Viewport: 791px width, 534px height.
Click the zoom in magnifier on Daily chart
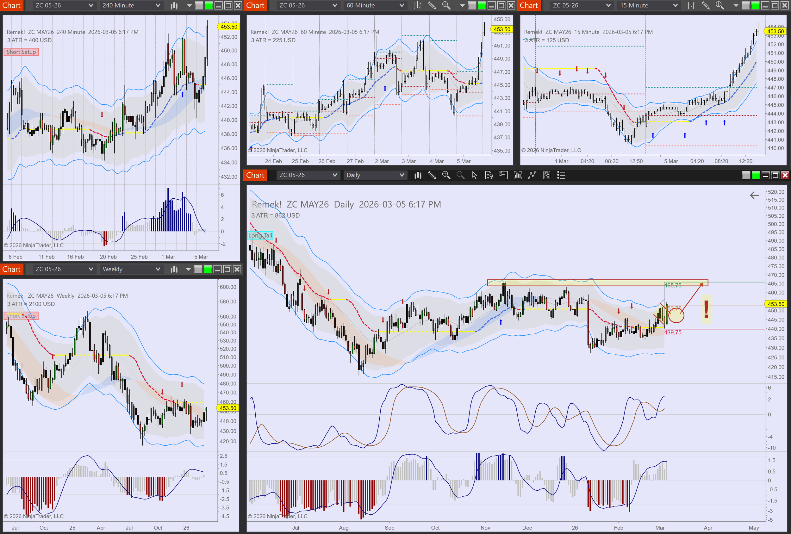pos(446,175)
